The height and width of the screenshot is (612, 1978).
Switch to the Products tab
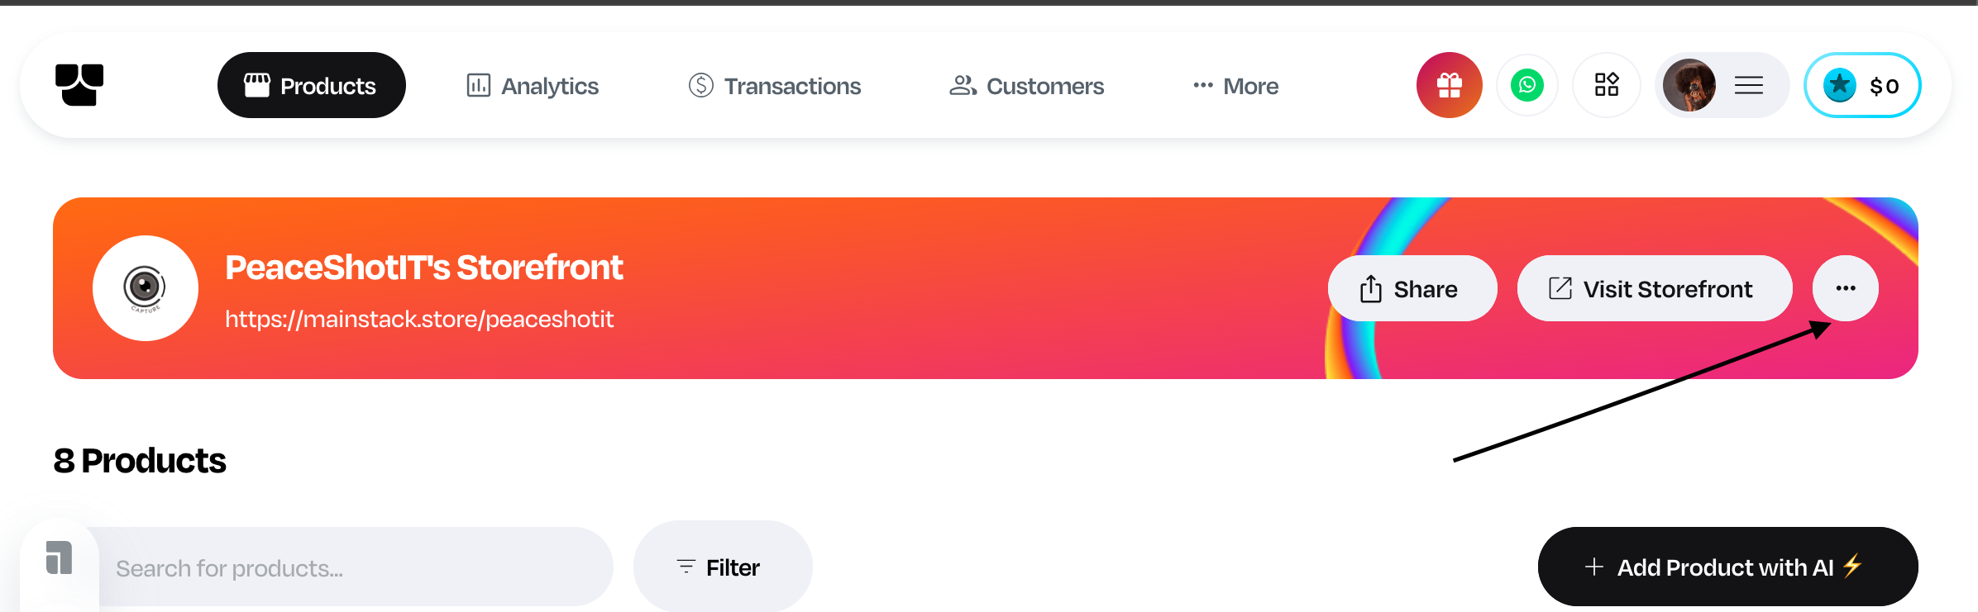[311, 86]
